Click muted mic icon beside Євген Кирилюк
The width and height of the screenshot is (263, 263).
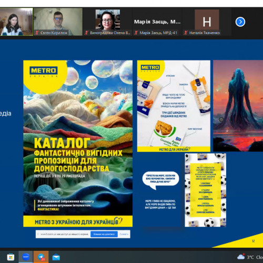click(x=37, y=33)
